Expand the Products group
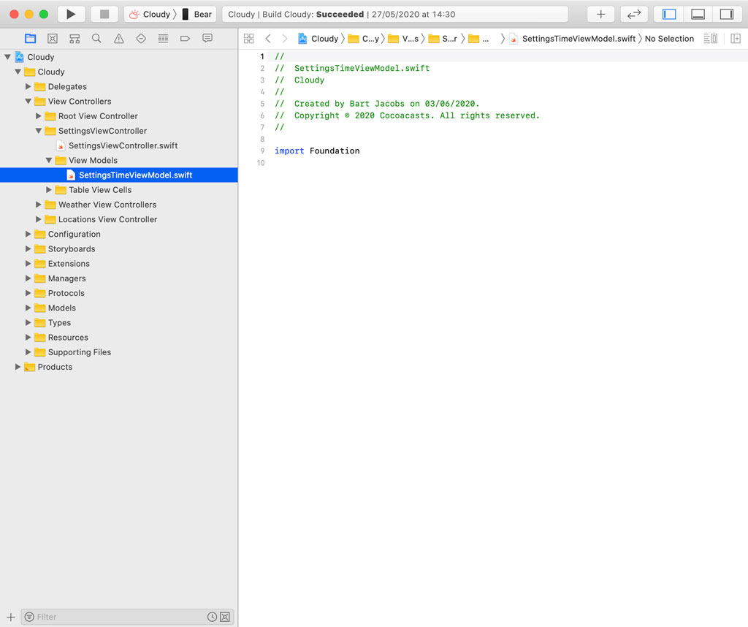 tap(16, 367)
